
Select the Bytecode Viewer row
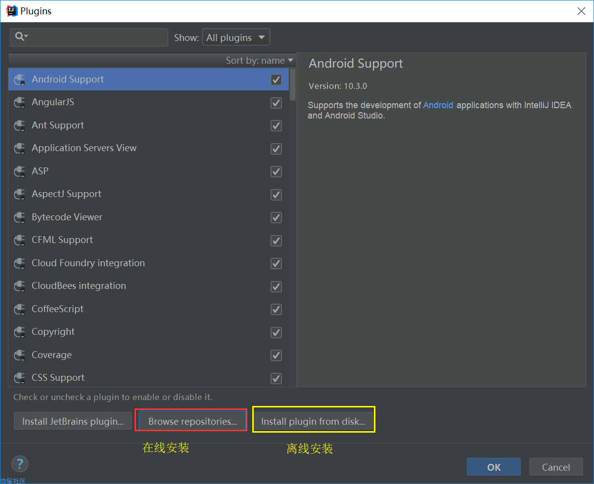(x=148, y=217)
